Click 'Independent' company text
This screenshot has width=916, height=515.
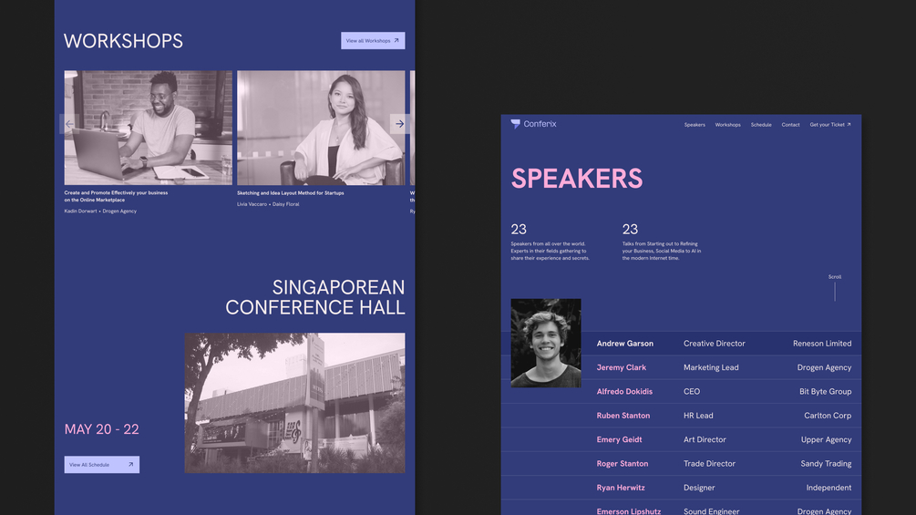(829, 487)
